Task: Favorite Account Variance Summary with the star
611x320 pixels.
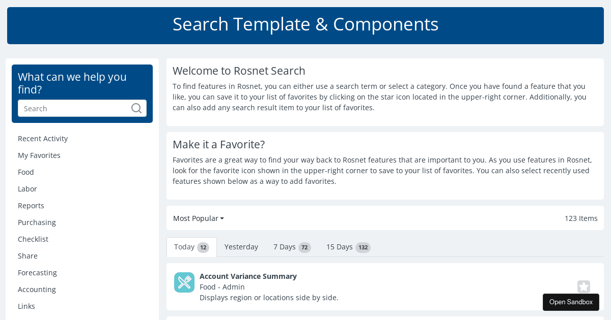Action: pos(584,287)
